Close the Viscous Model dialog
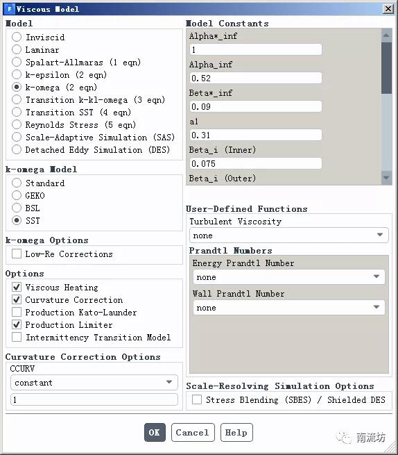398x455 pixels. [388, 9]
